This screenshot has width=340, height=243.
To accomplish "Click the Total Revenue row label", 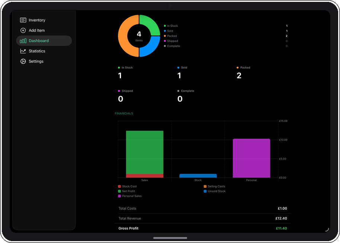I will point(129,218).
